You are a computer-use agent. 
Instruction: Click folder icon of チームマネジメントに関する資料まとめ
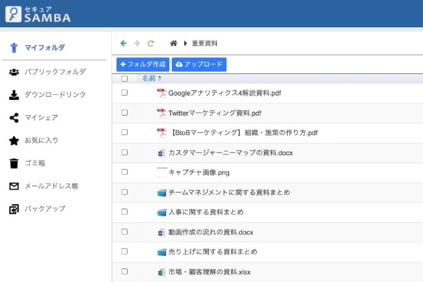coord(161,192)
